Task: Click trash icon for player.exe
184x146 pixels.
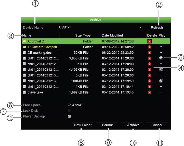Action: [x=149, y=92]
